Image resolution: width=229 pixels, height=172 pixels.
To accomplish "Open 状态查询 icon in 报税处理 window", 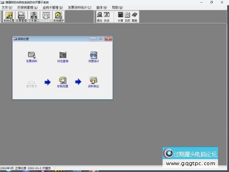I will [63, 57].
